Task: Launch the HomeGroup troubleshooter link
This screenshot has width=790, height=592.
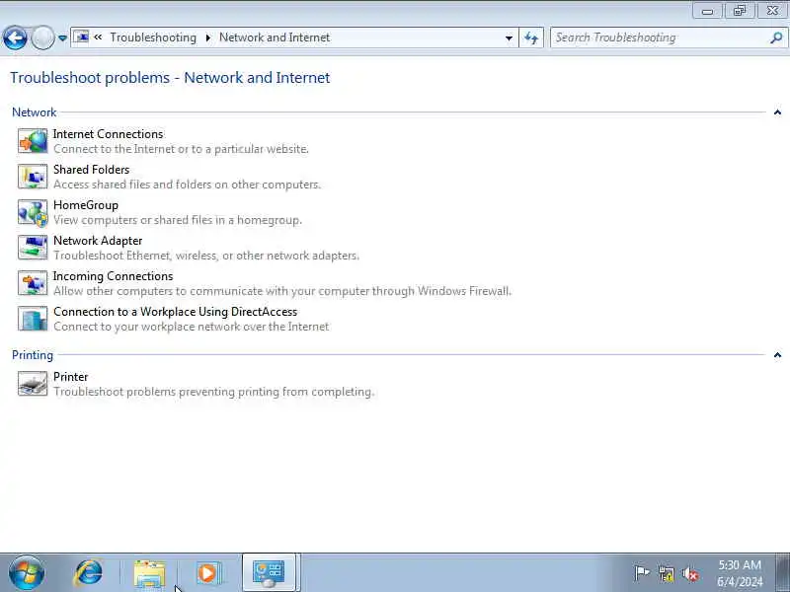Action: [x=86, y=205]
